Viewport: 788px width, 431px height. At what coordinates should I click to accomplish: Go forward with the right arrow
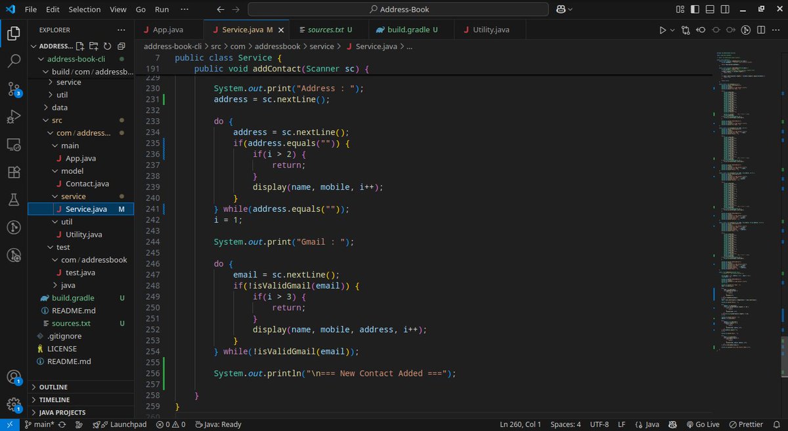pyautogui.click(x=236, y=9)
